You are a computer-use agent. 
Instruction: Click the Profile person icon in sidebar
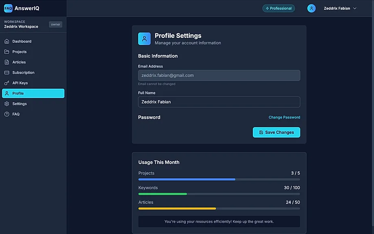7,93
